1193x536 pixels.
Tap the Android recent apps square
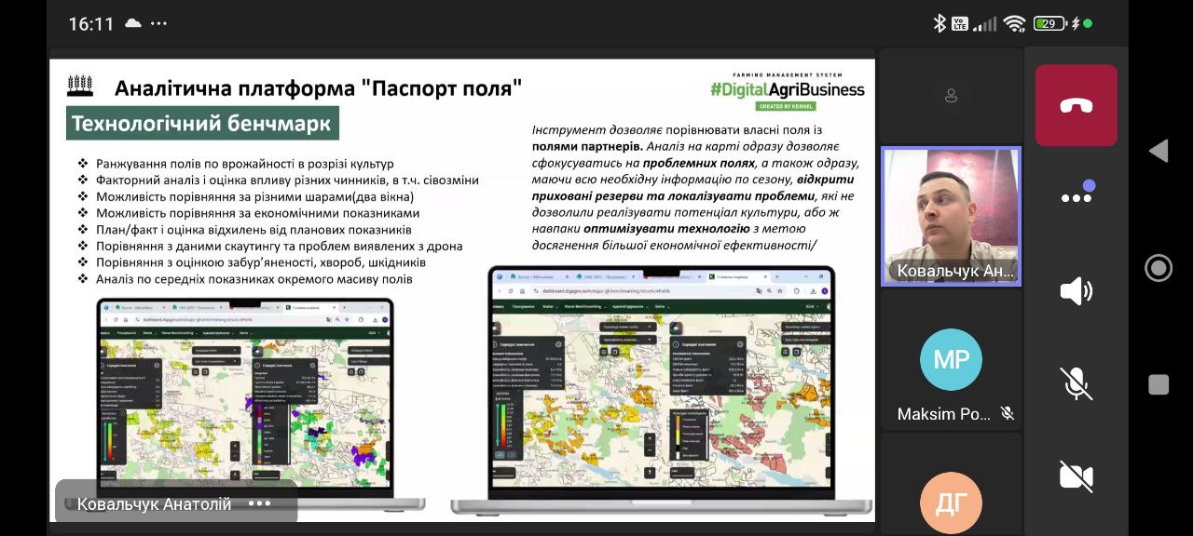click(x=1158, y=384)
